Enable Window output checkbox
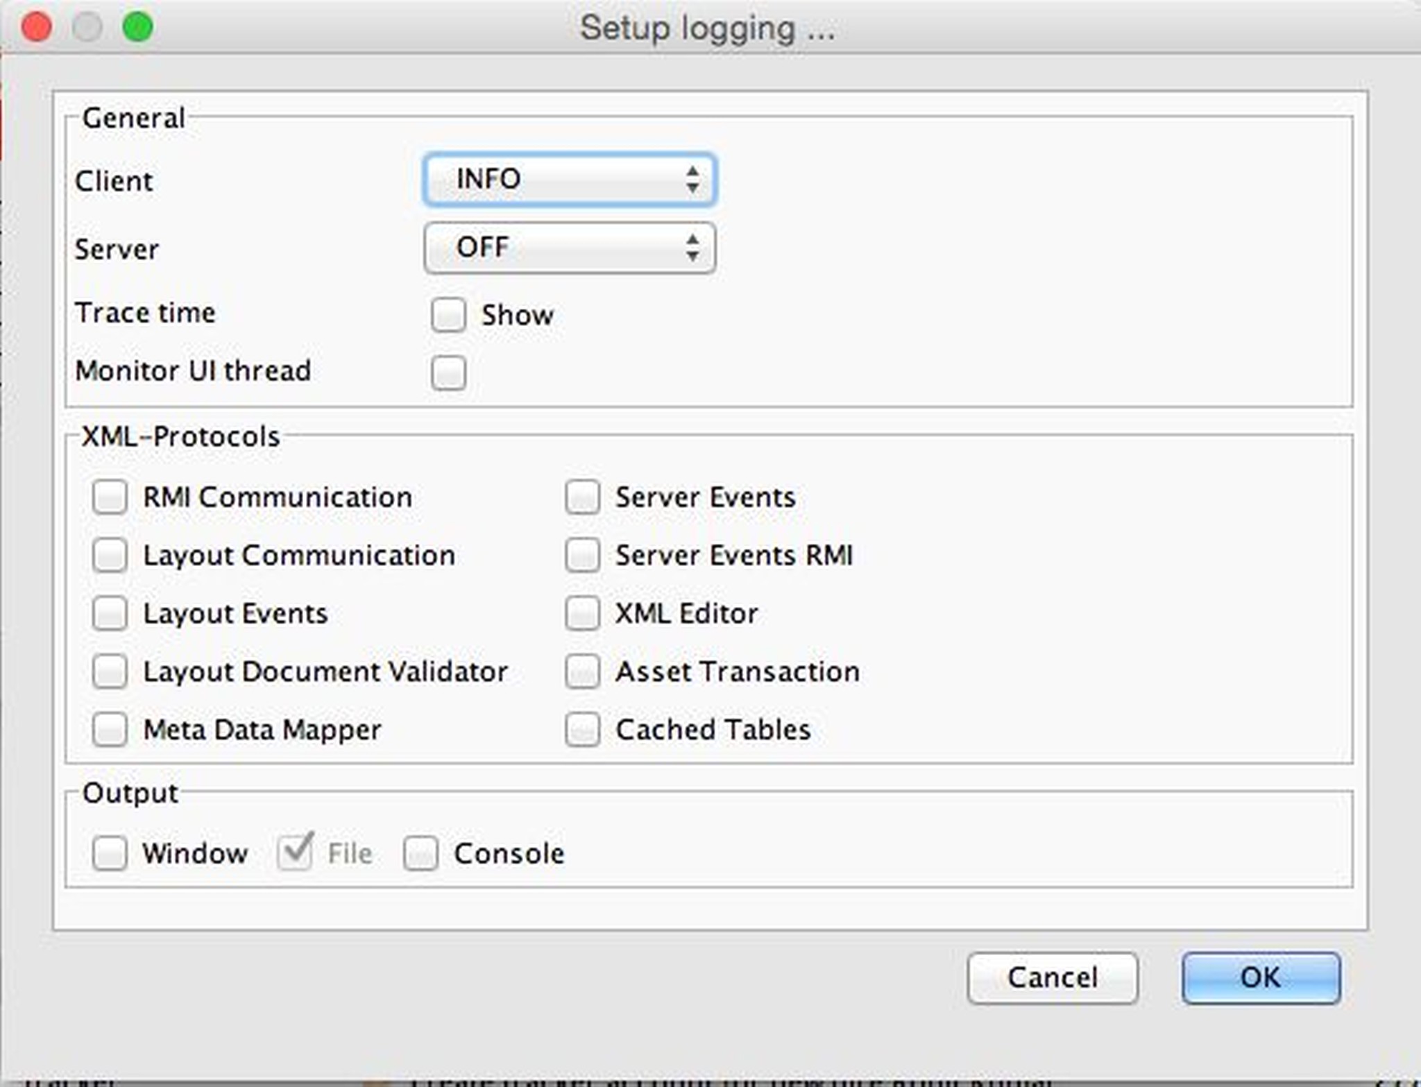Viewport: 1421px width, 1087px height. (x=110, y=853)
